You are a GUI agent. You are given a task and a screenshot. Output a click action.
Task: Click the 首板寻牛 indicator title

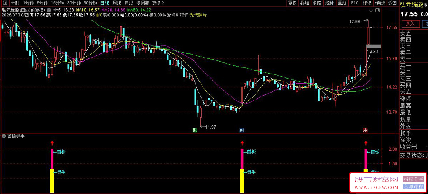(16, 136)
